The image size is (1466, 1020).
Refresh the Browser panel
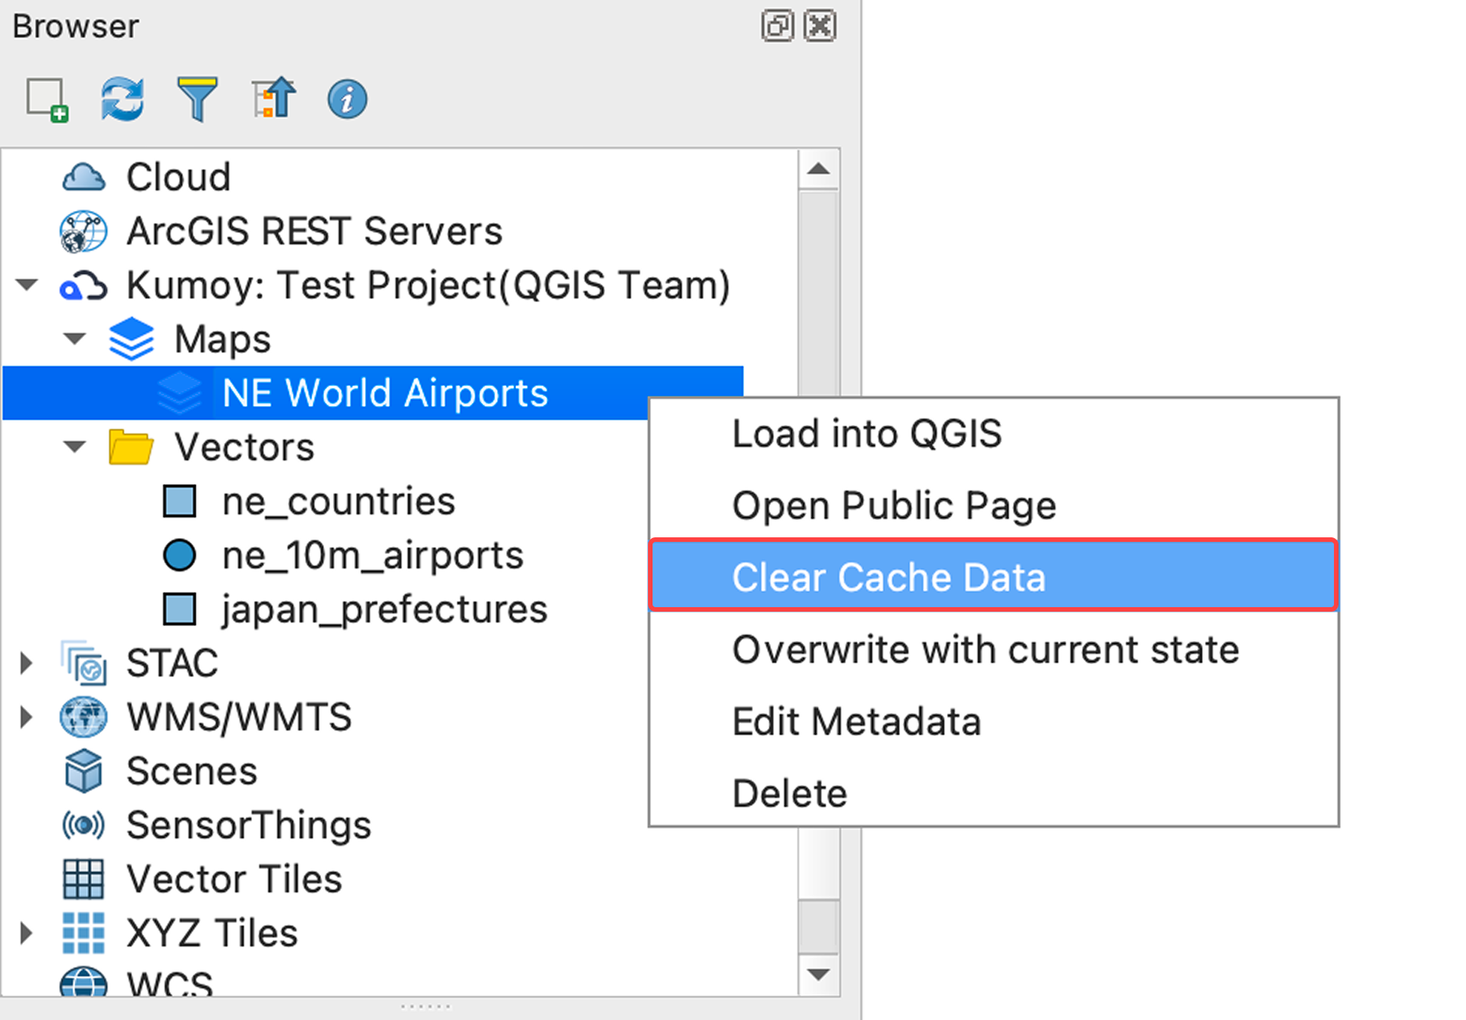[121, 98]
